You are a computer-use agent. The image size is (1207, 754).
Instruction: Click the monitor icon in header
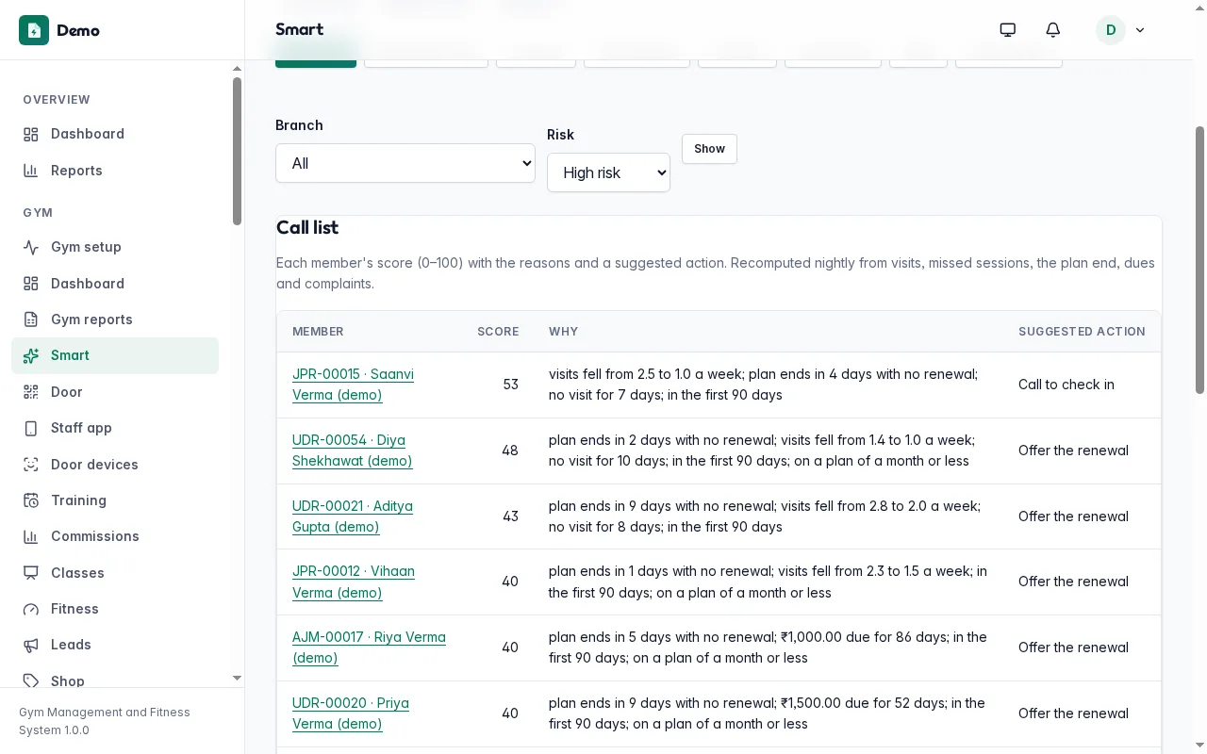point(1008,30)
